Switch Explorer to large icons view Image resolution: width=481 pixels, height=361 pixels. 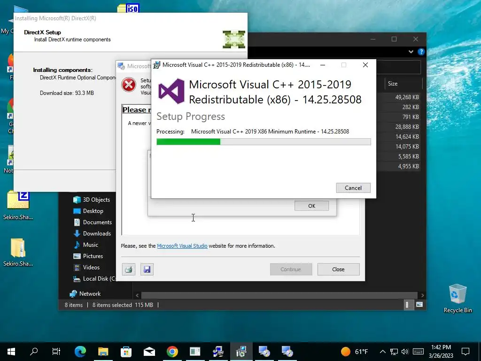pyautogui.click(x=419, y=305)
